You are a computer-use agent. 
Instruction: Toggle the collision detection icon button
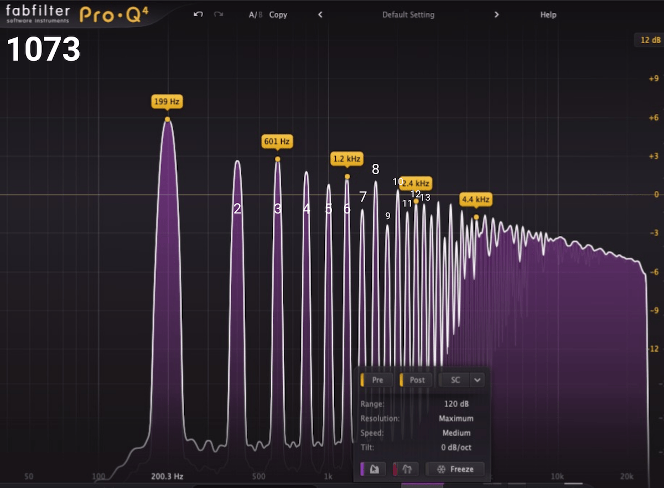406,469
